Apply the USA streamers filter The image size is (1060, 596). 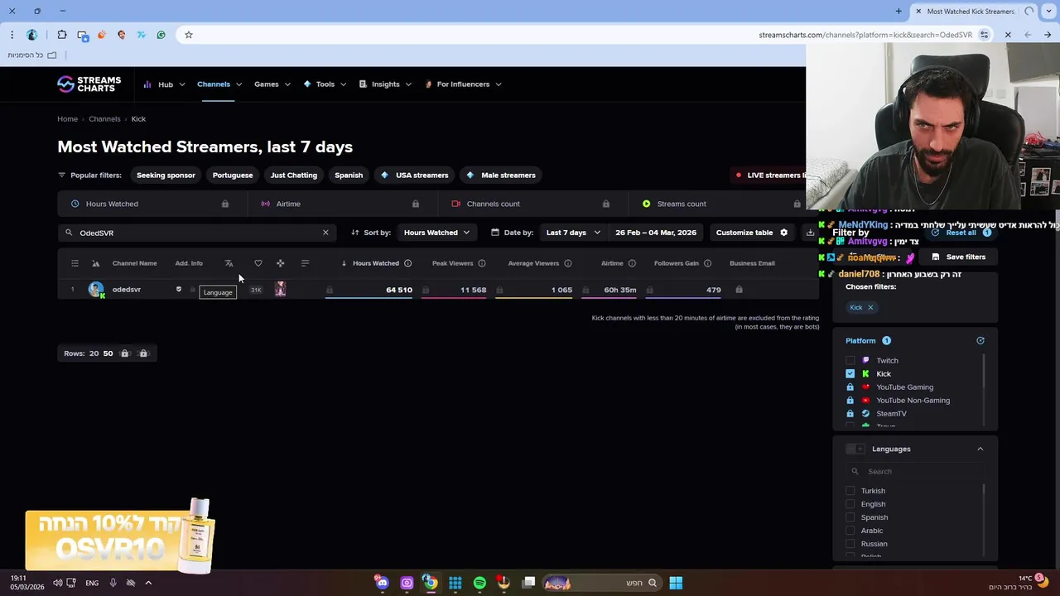click(x=415, y=175)
